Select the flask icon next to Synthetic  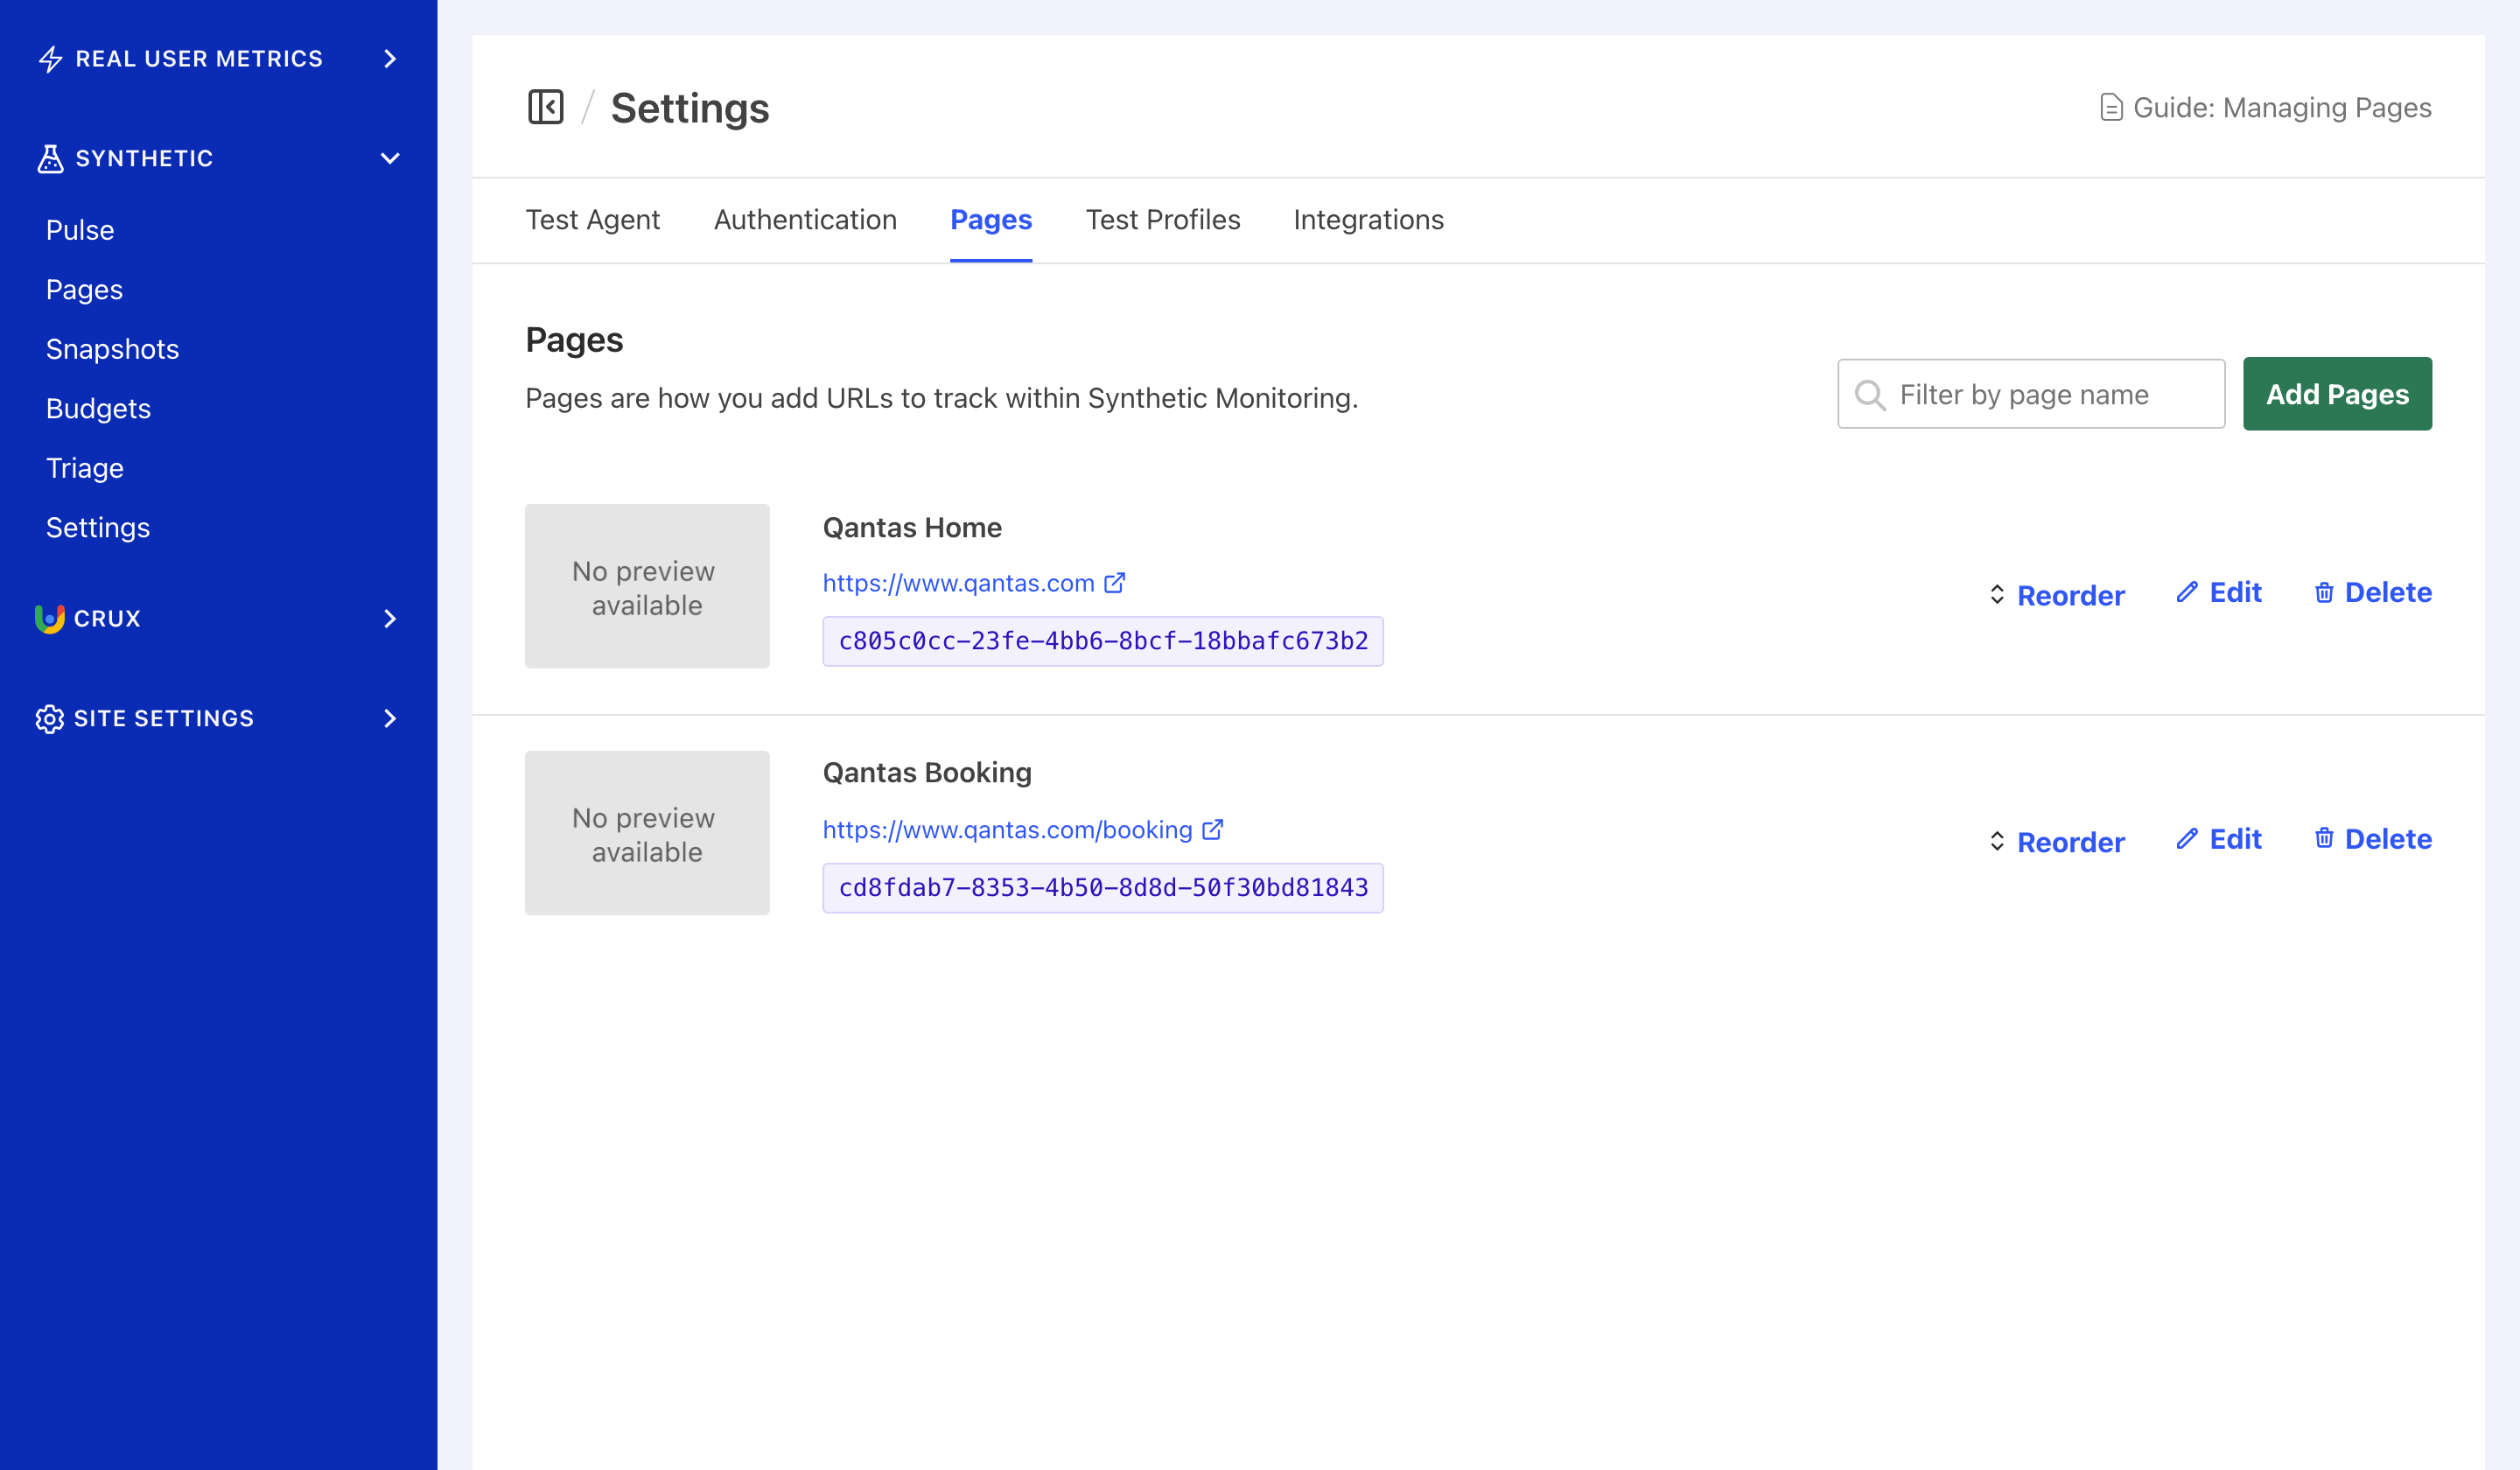(x=50, y=158)
